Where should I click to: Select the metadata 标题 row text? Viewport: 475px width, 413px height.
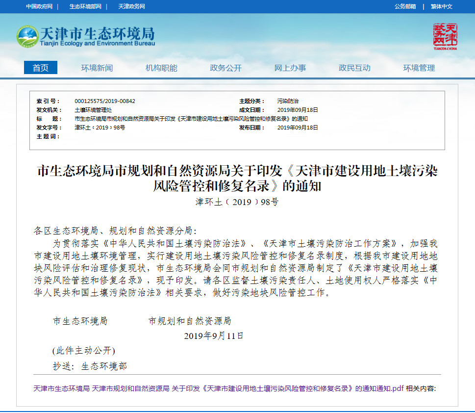pos(191,119)
